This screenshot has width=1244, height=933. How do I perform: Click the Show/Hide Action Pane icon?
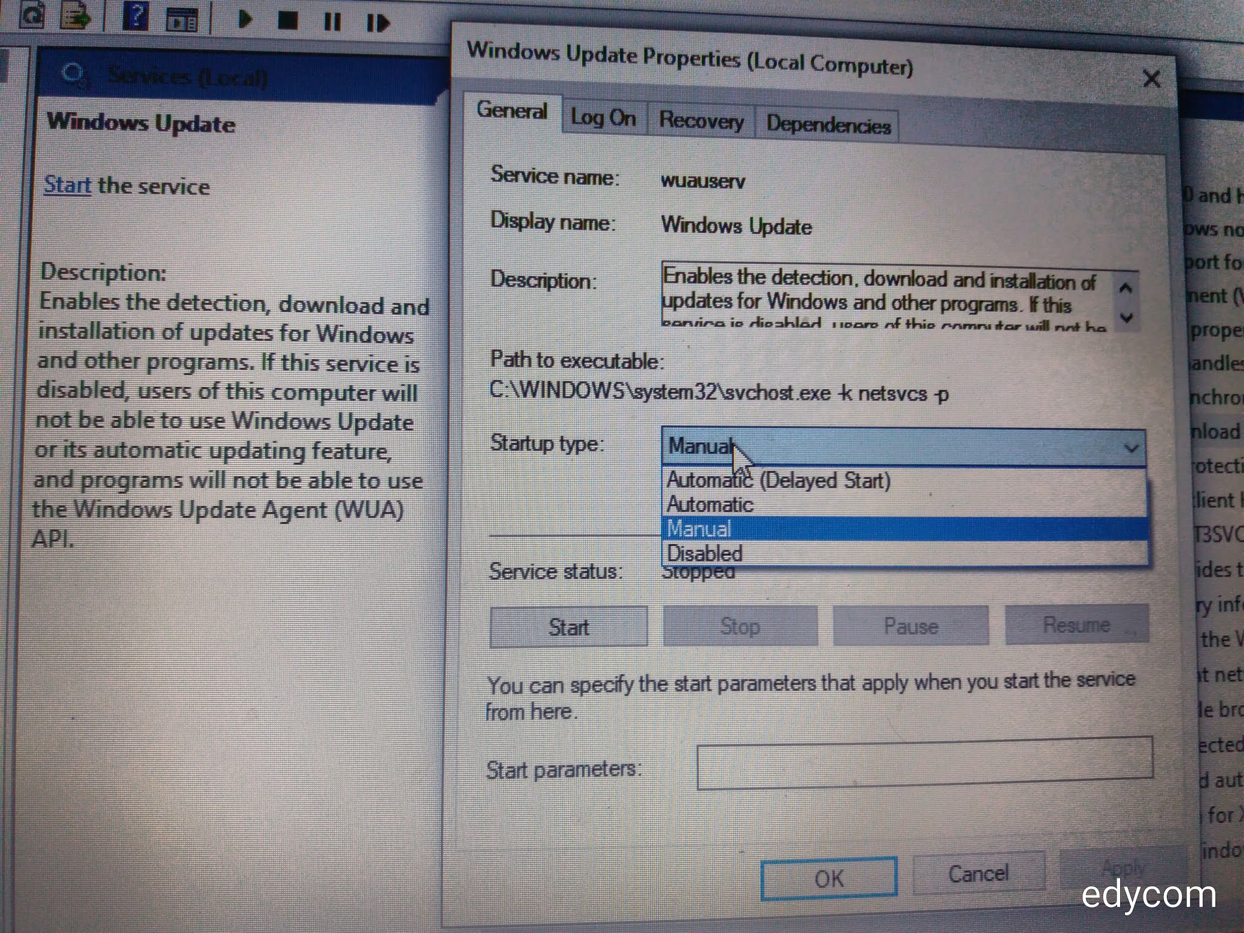(182, 19)
